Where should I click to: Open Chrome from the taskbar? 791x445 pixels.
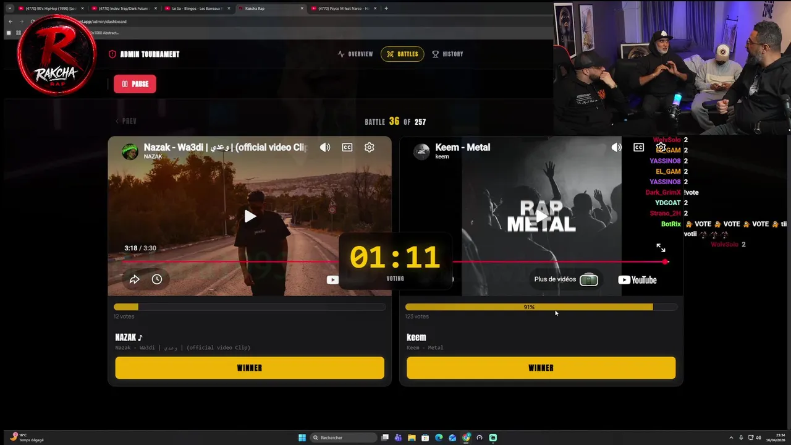pos(466,438)
